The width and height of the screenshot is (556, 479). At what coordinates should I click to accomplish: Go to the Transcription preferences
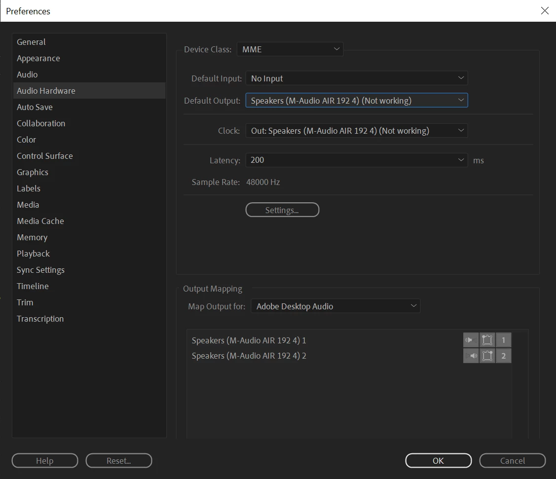point(89,319)
